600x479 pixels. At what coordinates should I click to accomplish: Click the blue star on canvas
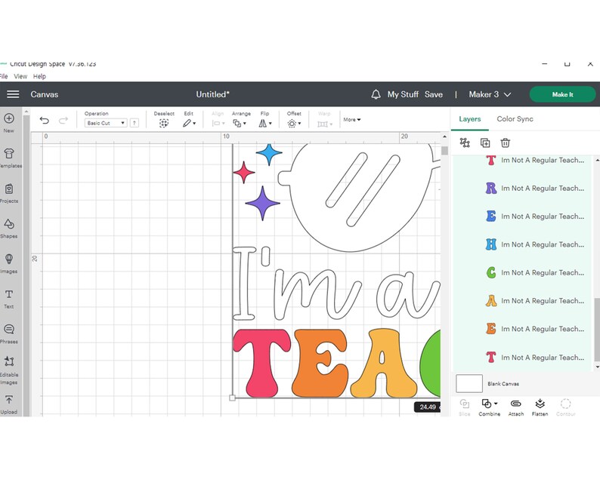pyautogui.click(x=269, y=154)
